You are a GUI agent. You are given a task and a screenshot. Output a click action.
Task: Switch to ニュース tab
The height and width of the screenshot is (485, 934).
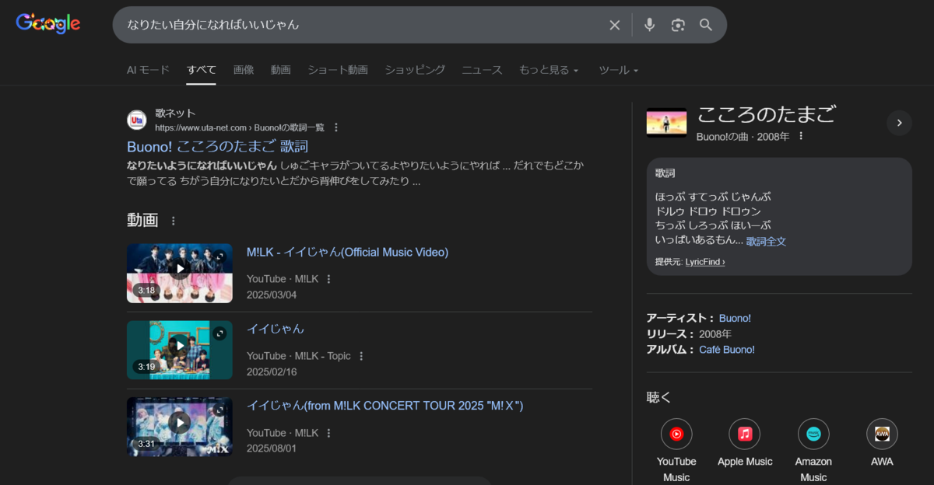coord(482,70)
